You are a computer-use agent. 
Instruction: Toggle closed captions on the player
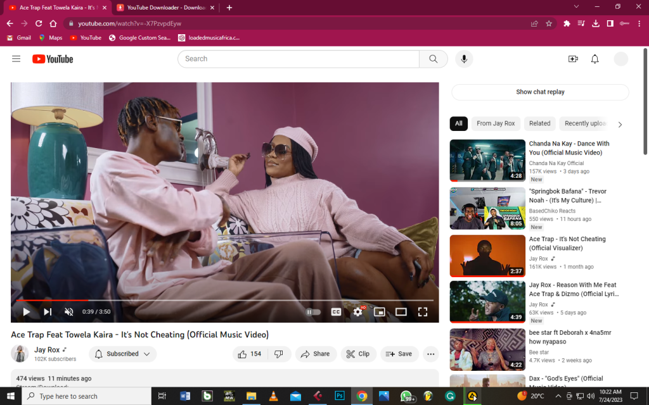pyautogui.click(x=336, y=311)
